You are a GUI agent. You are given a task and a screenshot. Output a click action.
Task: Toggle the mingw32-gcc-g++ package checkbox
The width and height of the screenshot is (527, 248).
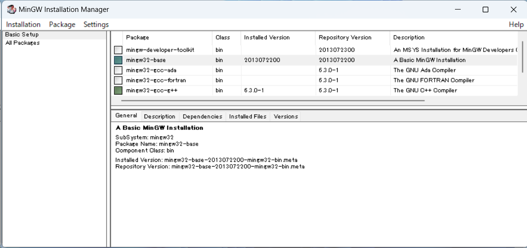[118, 90]
